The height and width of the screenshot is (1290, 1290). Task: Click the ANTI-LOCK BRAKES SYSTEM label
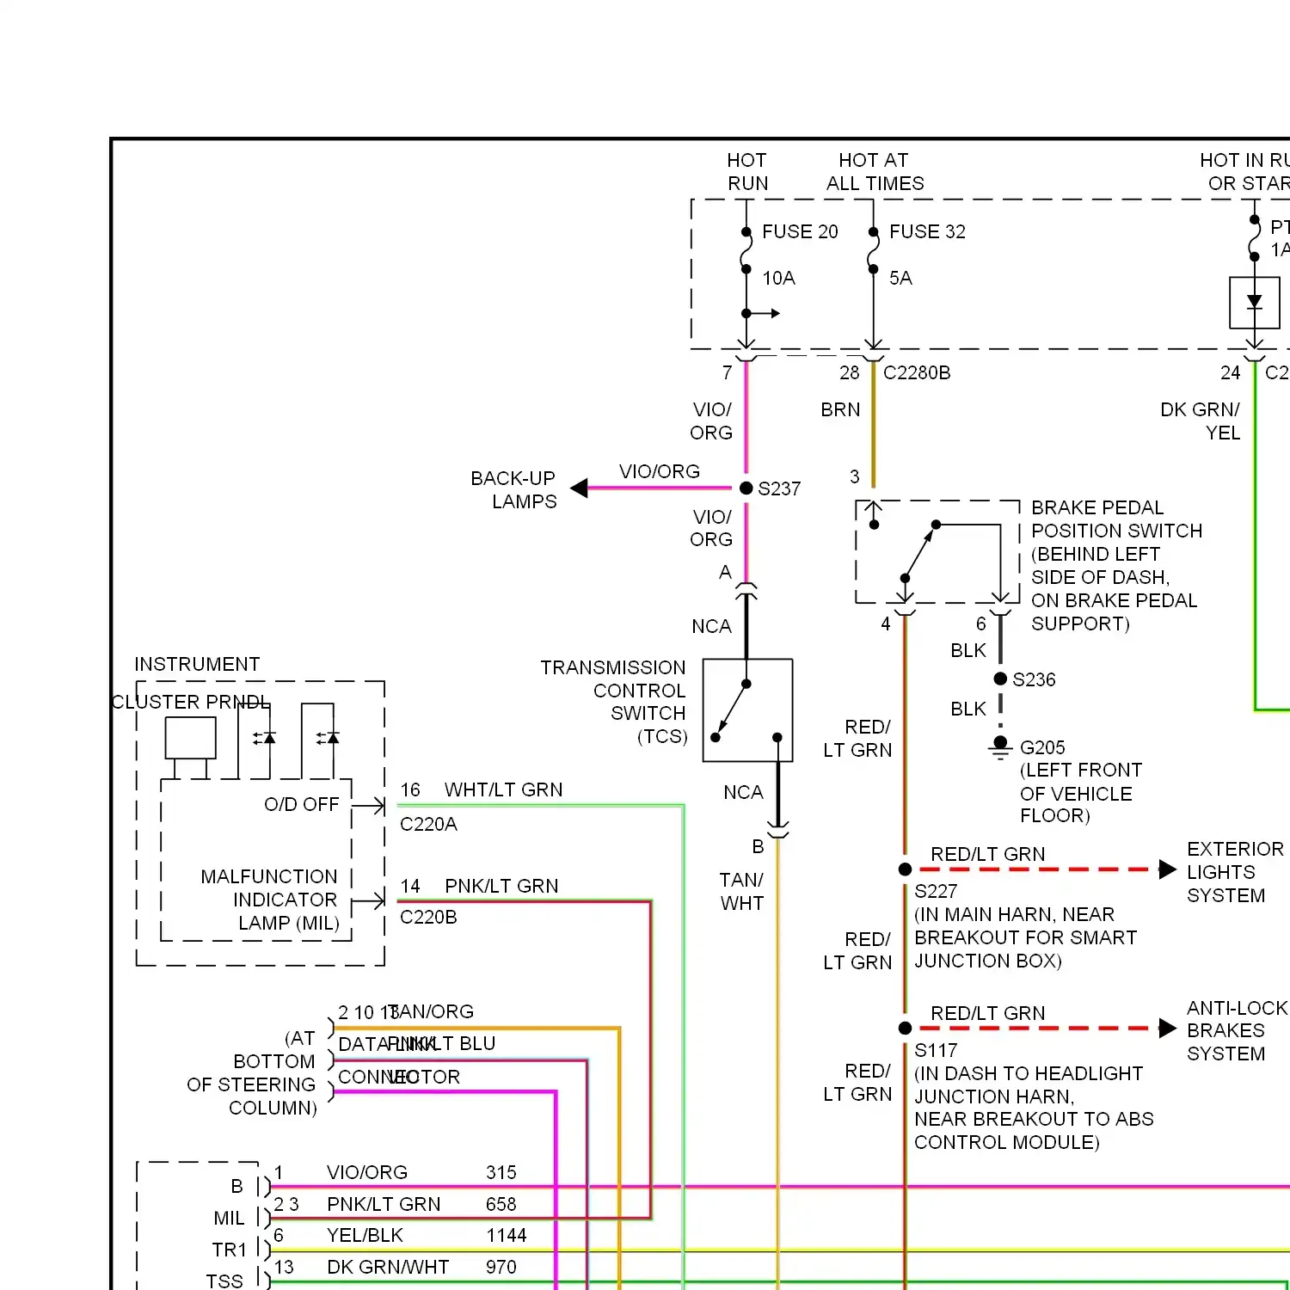coord(1237,1030)
